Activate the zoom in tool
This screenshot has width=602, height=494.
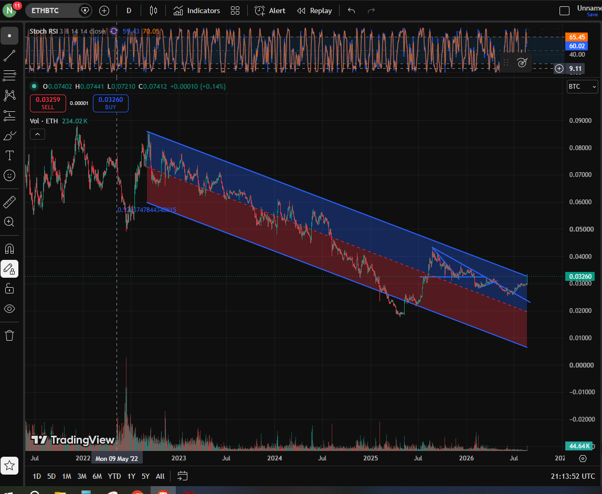click(9, 222)
